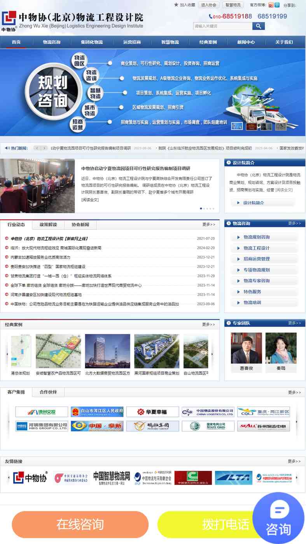Expand 物流专家咨询 sidebar item

[x=265, y=281]
